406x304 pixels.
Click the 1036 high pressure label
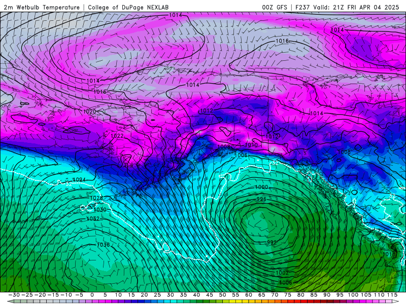point(104,245)
